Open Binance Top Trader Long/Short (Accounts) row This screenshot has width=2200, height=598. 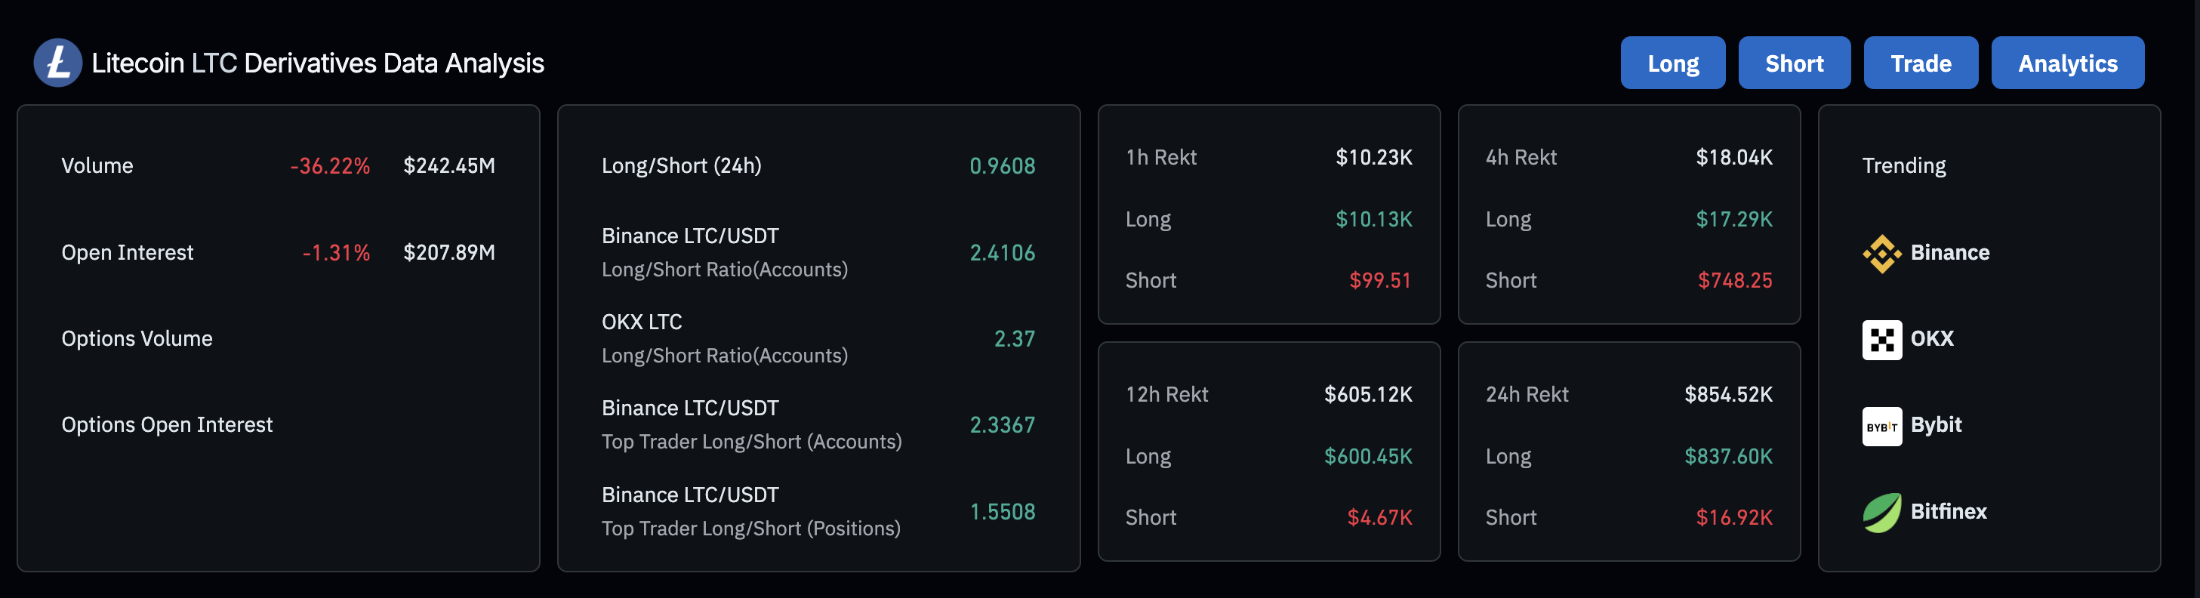click(x=818, y=424)
